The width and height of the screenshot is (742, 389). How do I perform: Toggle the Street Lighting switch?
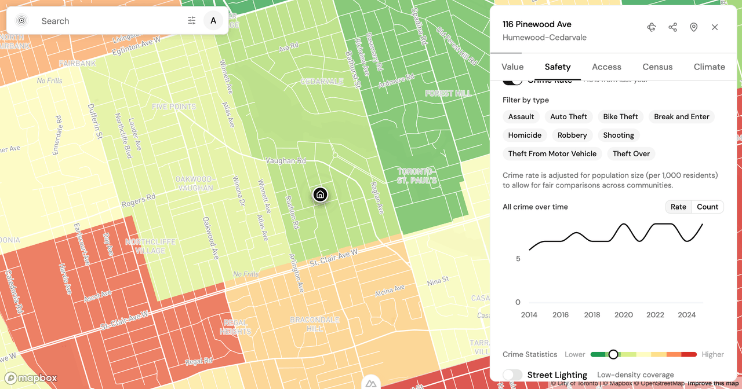(x=512, y=375)
